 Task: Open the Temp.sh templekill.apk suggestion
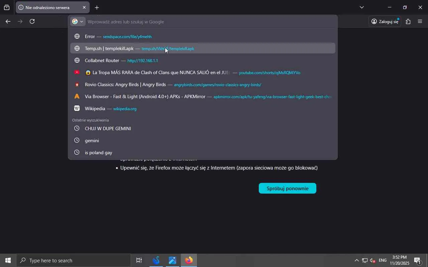click(203, 48)
